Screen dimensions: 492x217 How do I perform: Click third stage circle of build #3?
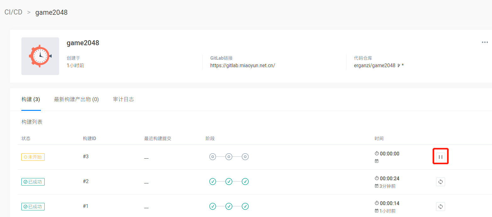(245, 156)
